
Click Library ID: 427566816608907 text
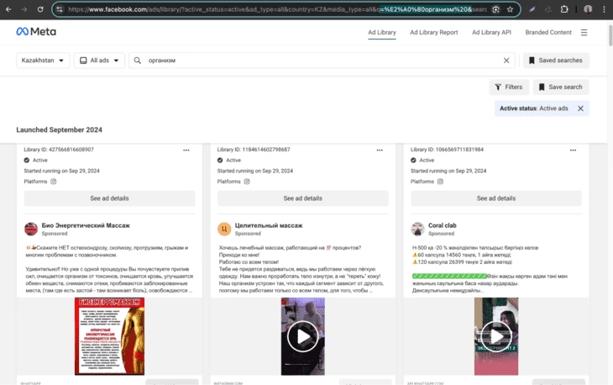(59, 150)
